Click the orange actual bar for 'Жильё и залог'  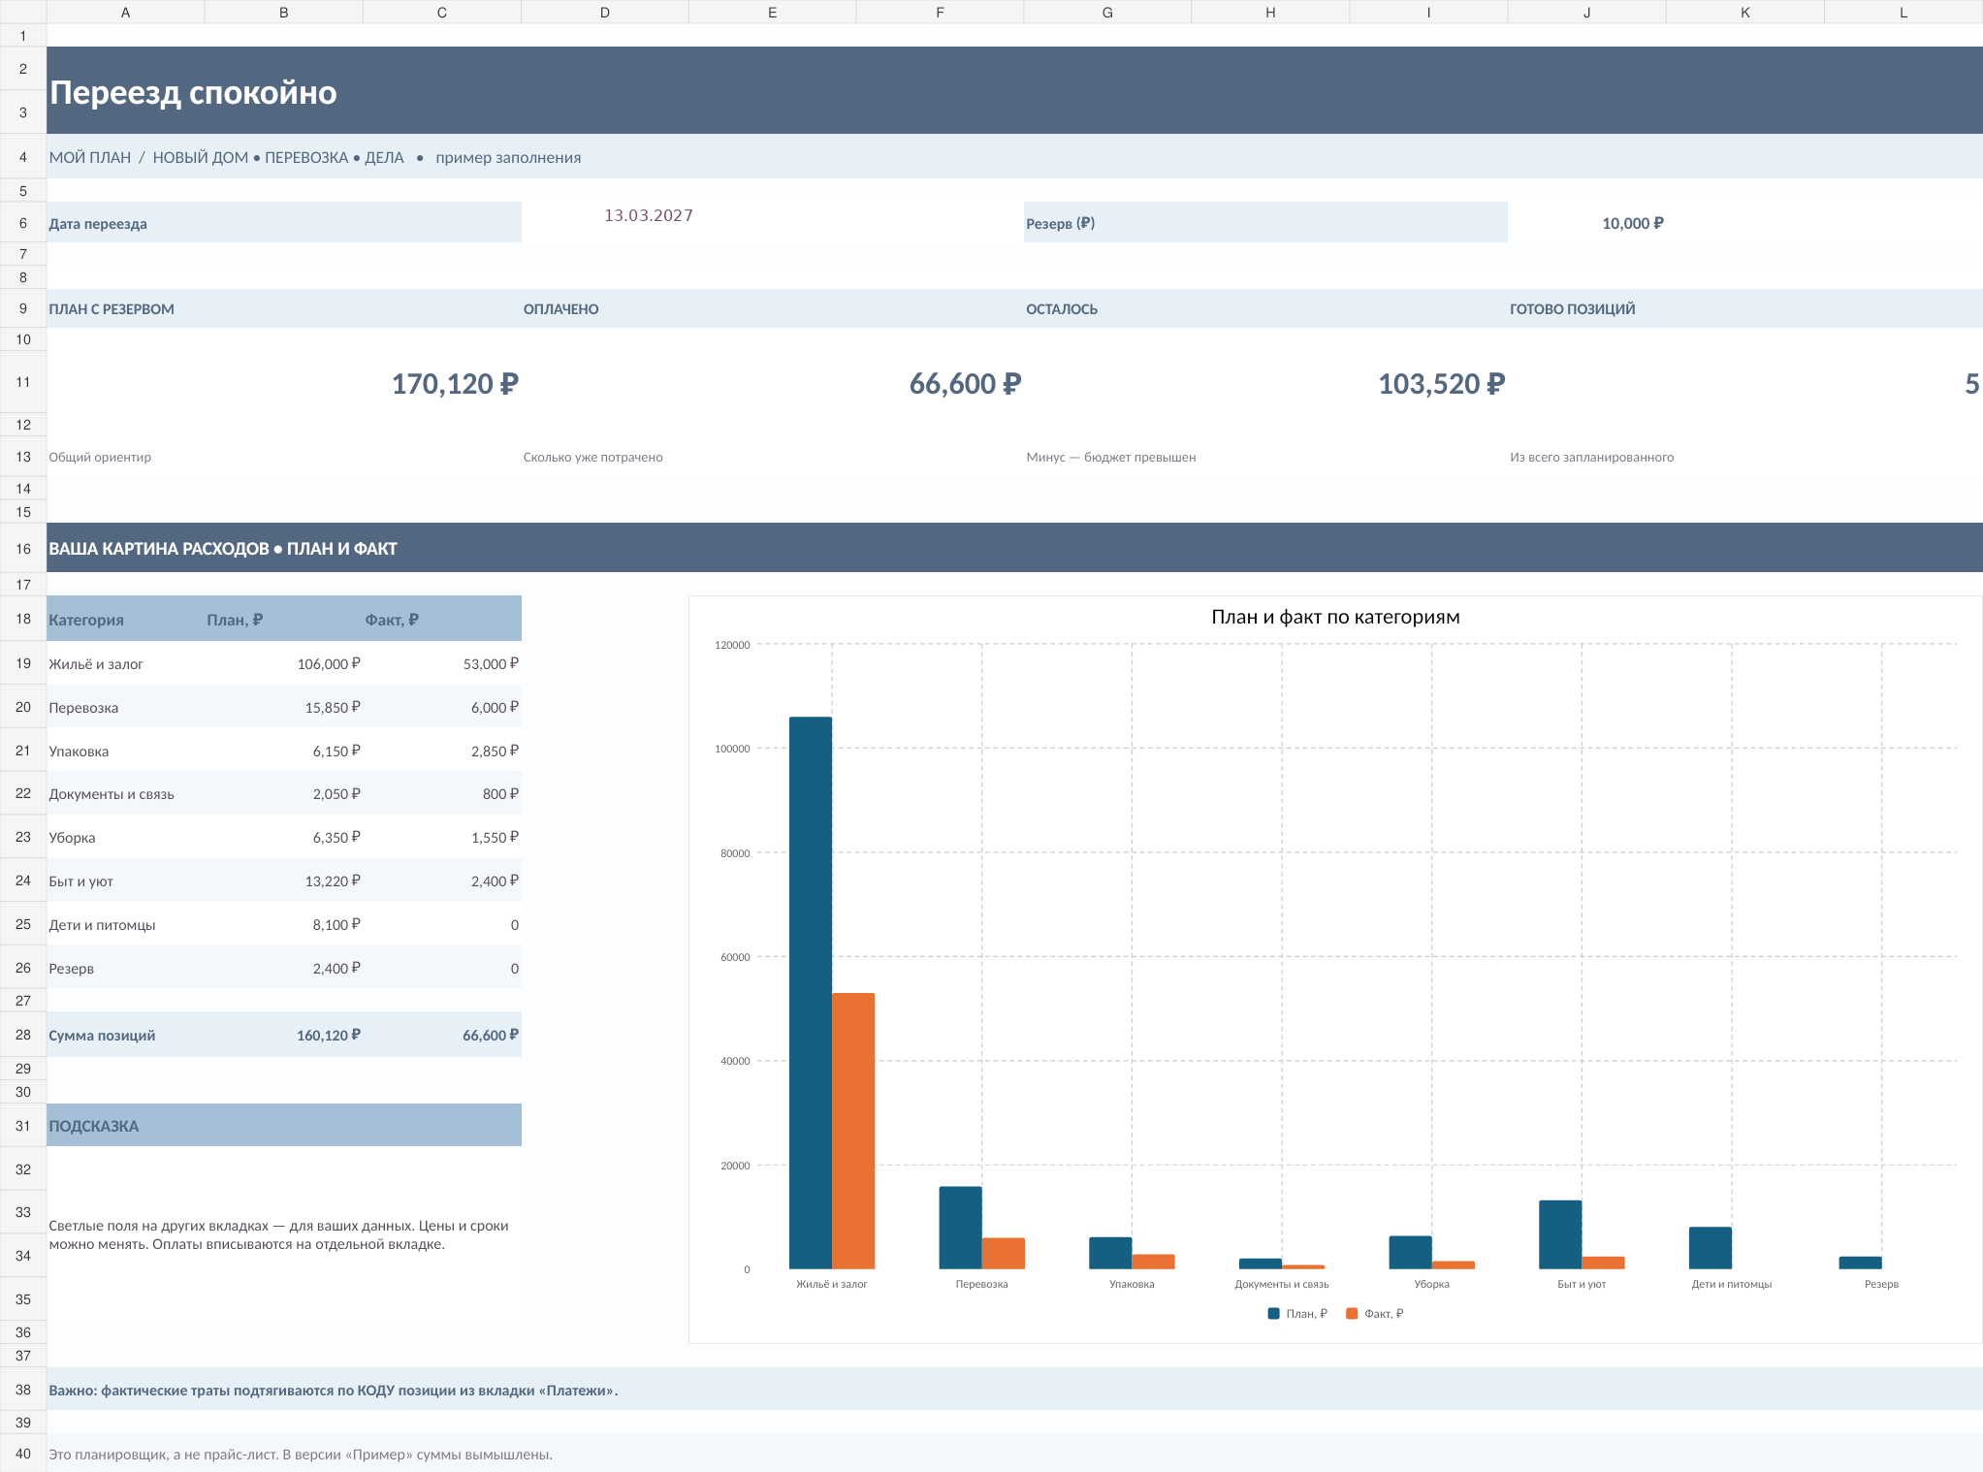[853, 1131]
